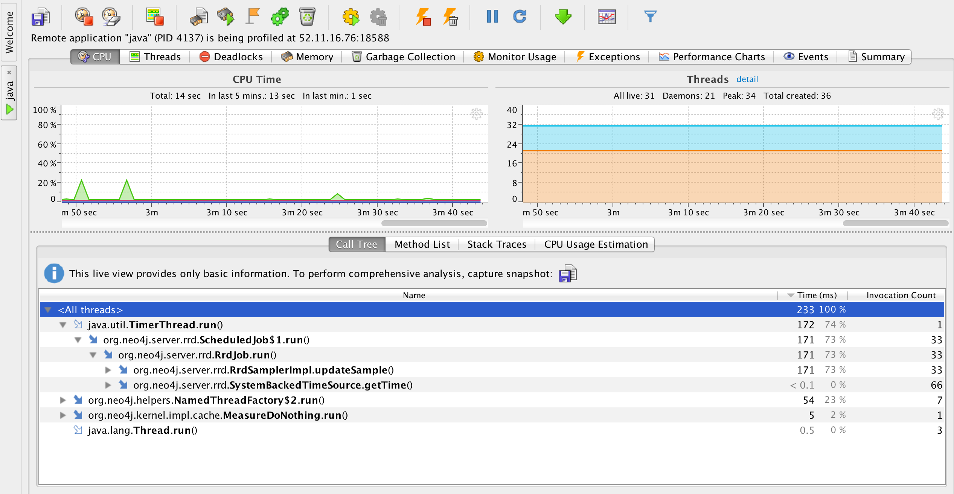Expand NamedThreadFactory$2.run() node

tap(63, 400)
